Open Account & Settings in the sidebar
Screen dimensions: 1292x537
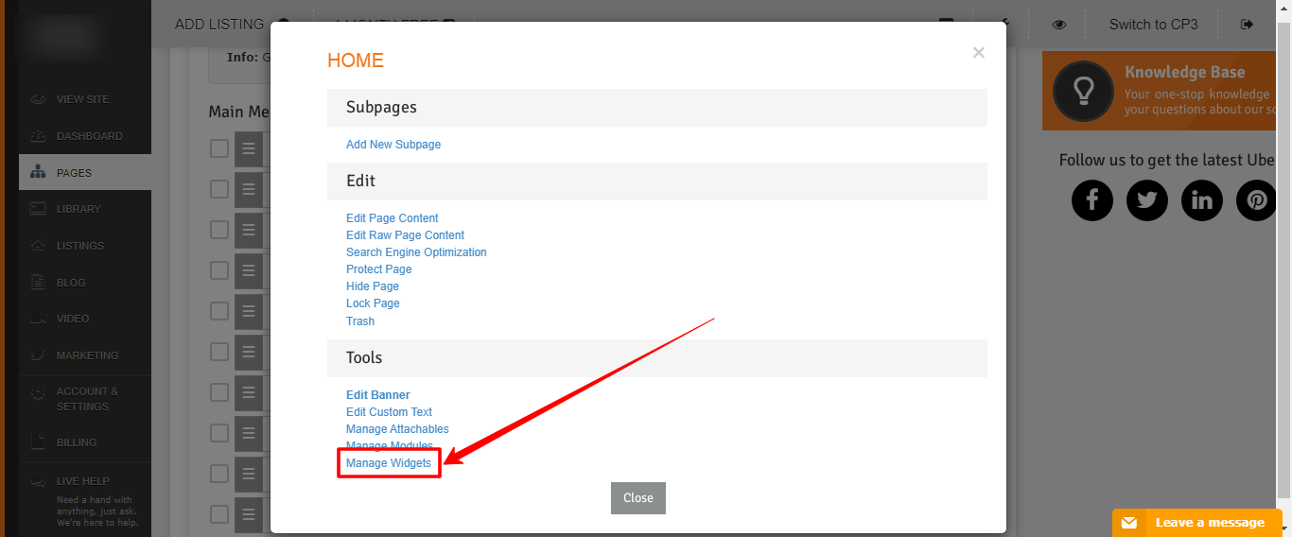click(x=87, y=399)
